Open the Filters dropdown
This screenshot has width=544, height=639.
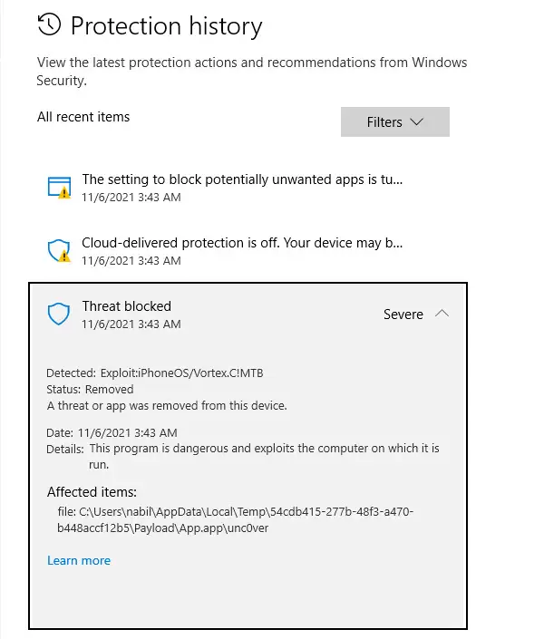394,121
